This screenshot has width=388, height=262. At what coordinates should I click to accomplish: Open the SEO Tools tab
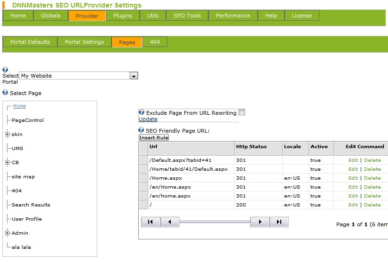coord(187,16)
